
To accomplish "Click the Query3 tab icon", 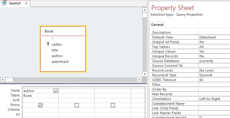I will pos(4,3).
